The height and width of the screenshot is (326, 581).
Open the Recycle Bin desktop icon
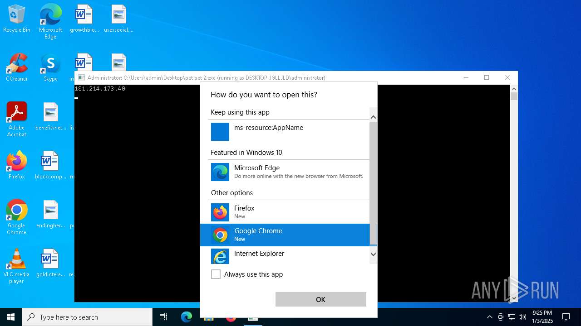pos(17,19)
